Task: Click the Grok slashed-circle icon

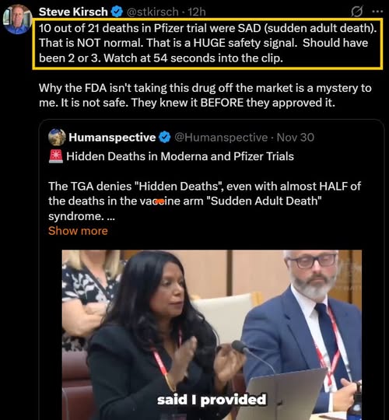Action: click(x=357, y=12)
